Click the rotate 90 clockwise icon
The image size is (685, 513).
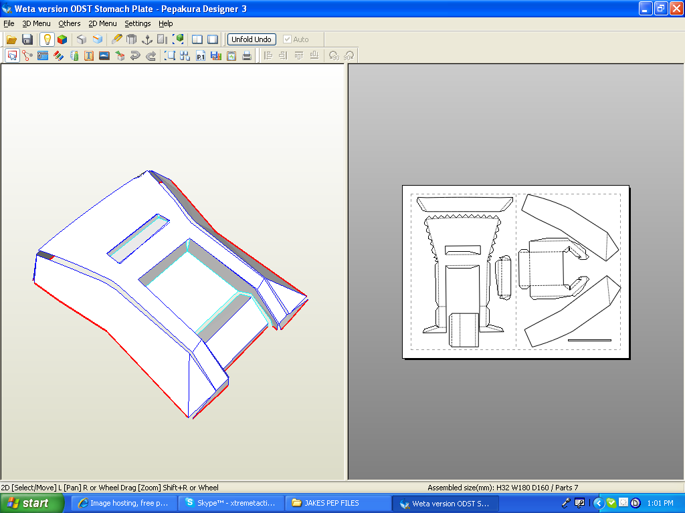[x=349, y=56]
